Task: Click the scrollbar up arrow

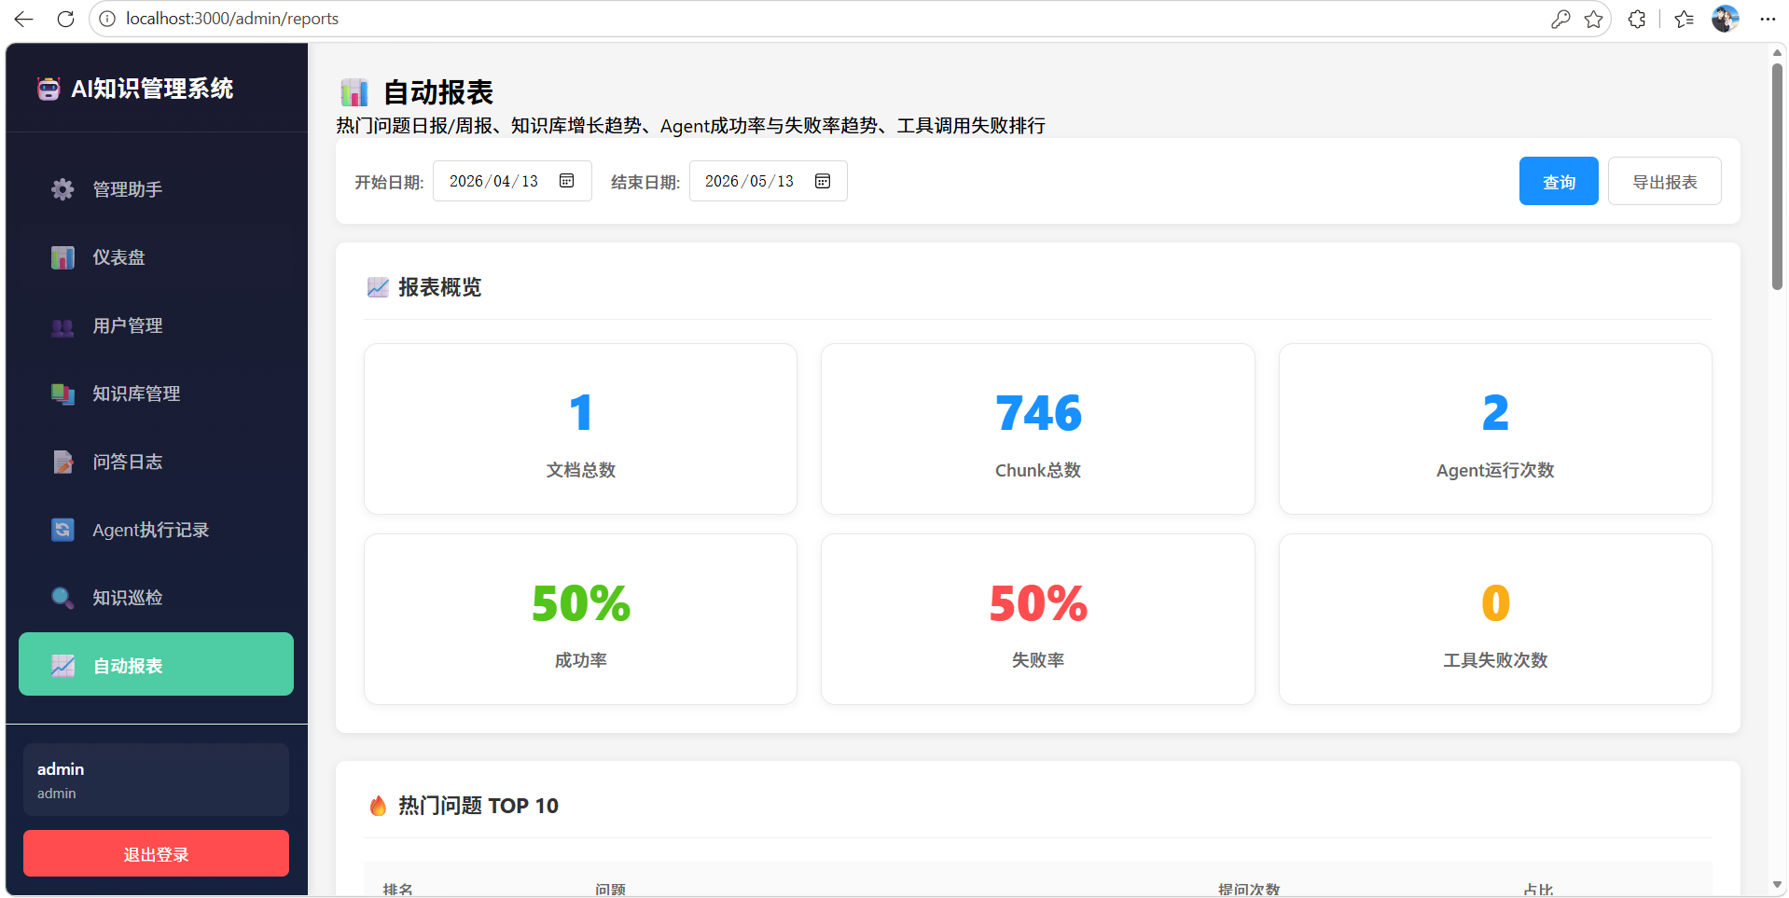Action: point(1777,53)
